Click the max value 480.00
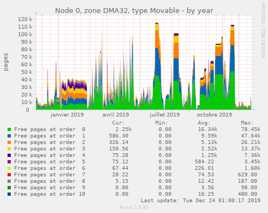Screen dimensions: 268x213 (248, 194)
